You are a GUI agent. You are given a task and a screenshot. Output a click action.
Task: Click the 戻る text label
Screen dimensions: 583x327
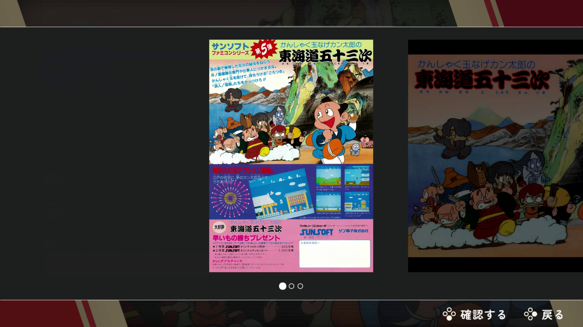[x=553, y=315]
